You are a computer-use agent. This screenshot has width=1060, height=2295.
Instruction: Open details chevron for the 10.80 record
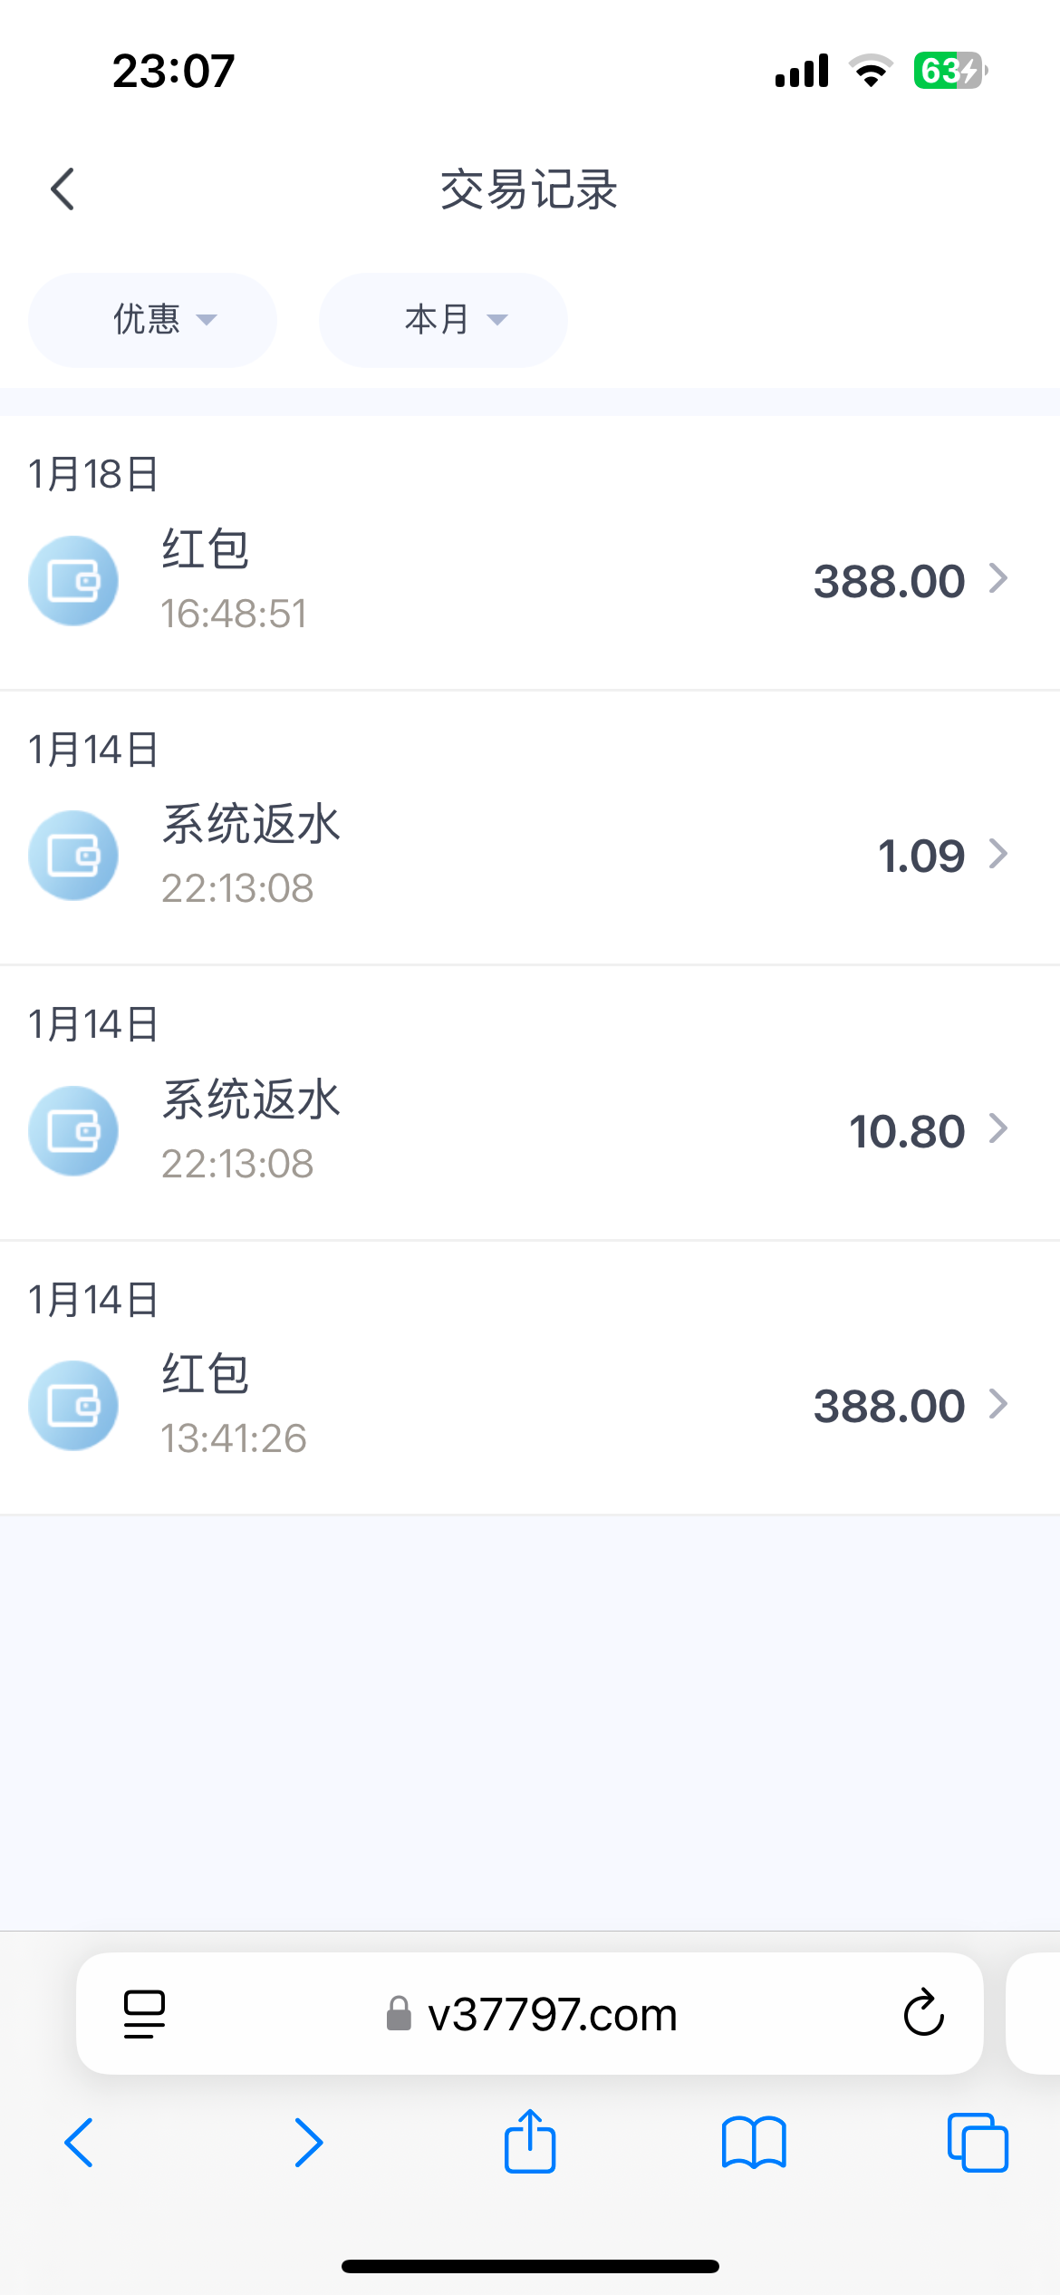coord(998,1129)
